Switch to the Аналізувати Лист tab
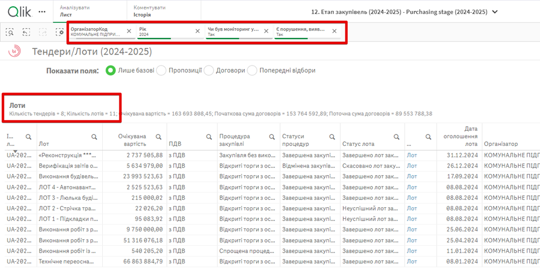Viewport: 540px width, 279px height. tap(75, 11)
